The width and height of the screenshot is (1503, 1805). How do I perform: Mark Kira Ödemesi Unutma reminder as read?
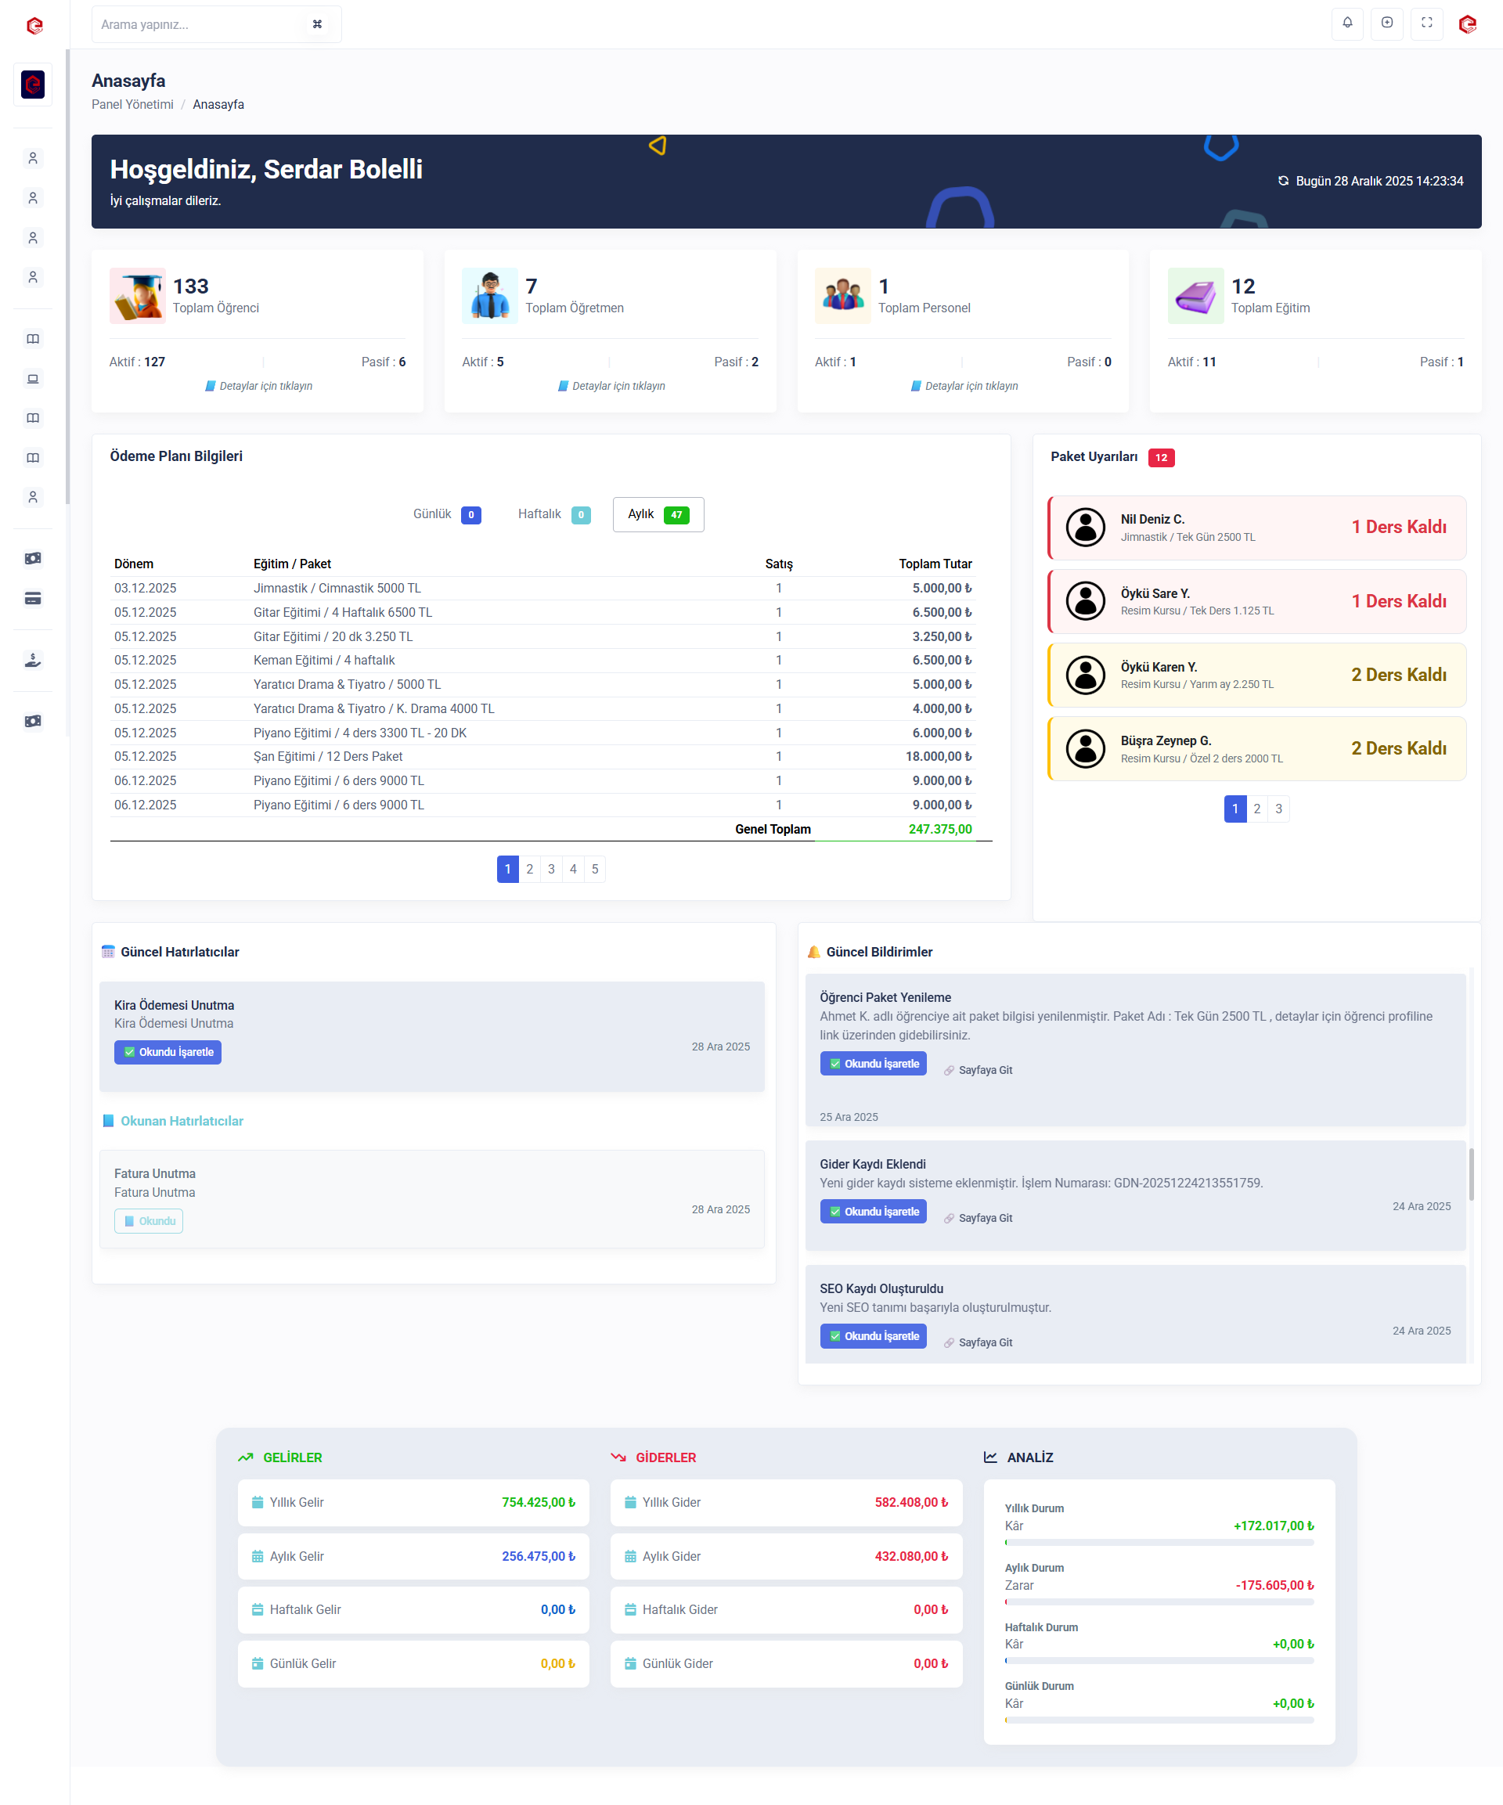click(x=168, y=1052)
